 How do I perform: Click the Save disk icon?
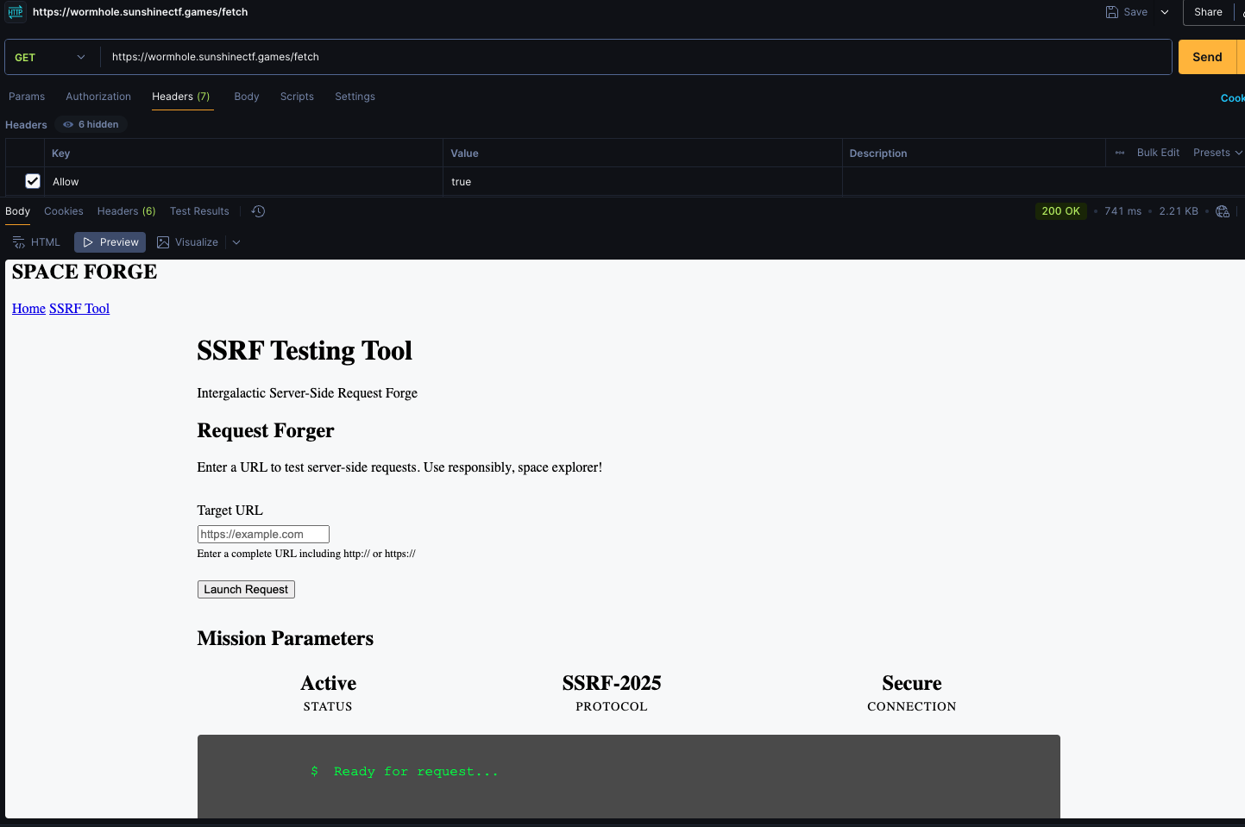pos(1112,12)
